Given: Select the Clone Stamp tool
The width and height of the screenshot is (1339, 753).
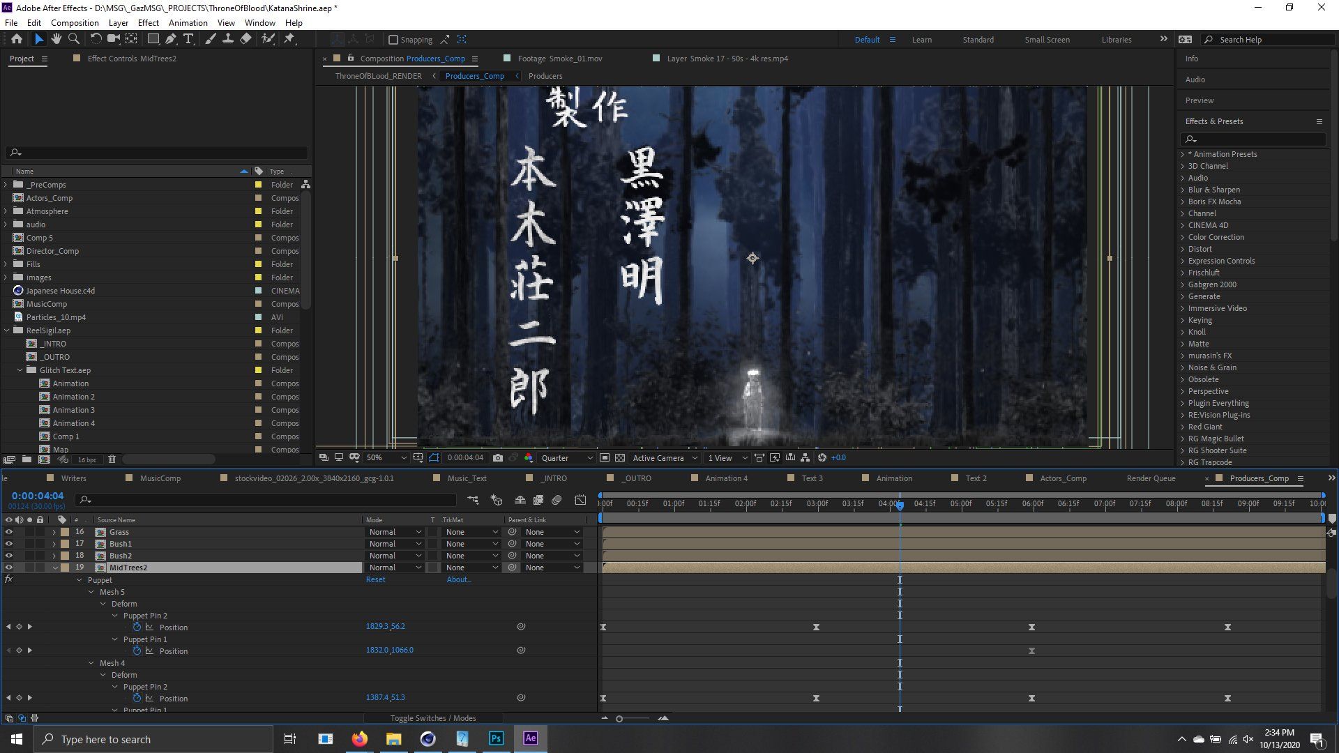Looking at the screenshot, I should coord(227,39).
